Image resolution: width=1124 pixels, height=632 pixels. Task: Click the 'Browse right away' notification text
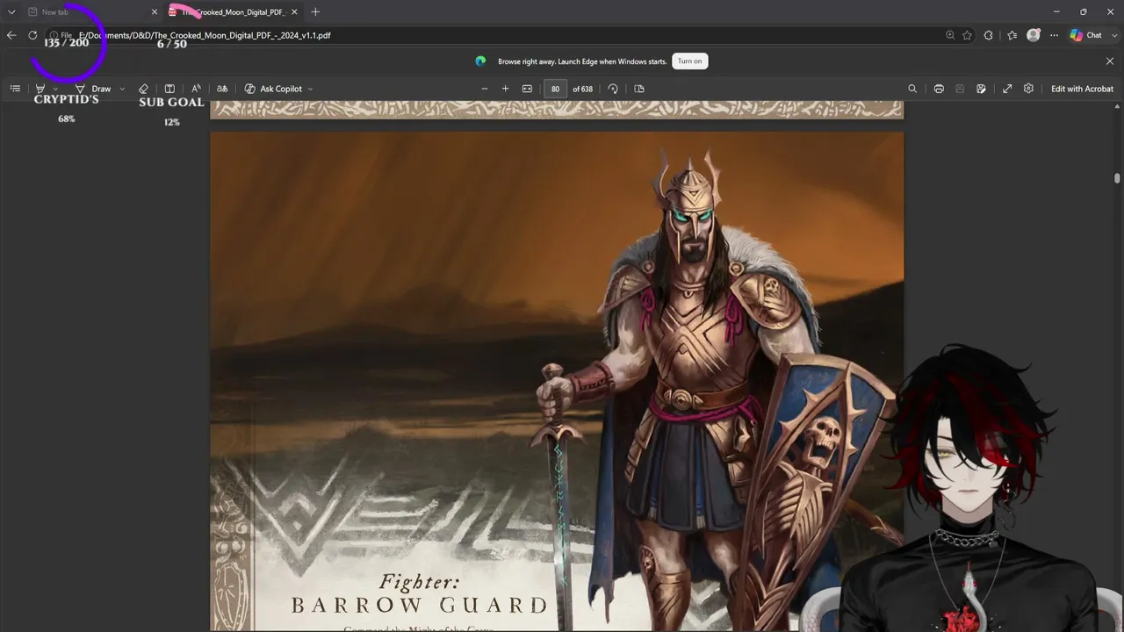click(x=582, y=61)
